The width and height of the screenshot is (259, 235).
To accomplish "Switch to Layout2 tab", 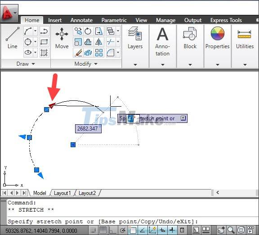I will click(x=87, y=193).
